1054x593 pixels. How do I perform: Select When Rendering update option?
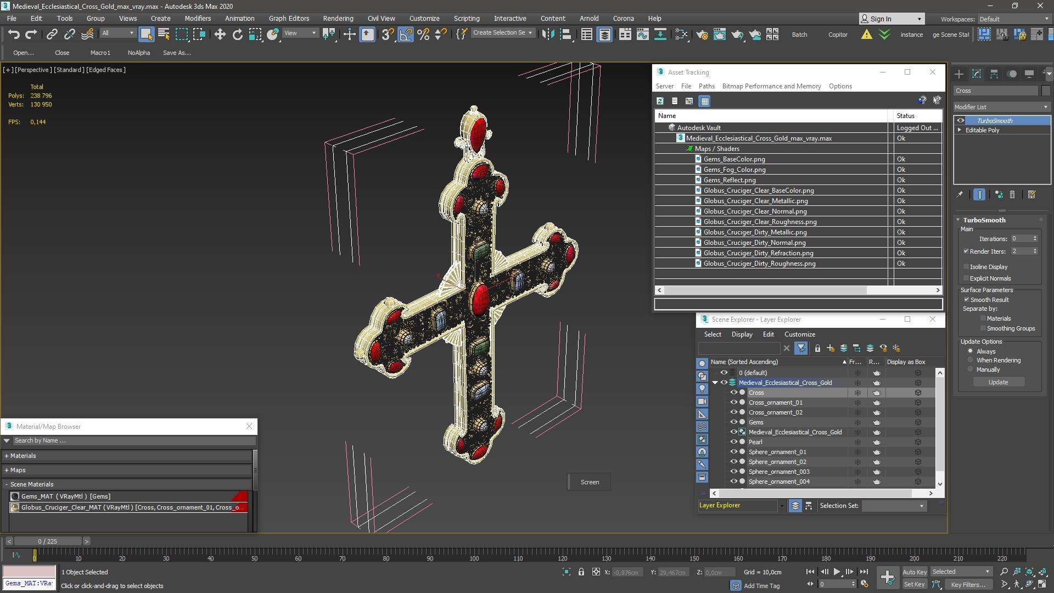tap(971, 360)
